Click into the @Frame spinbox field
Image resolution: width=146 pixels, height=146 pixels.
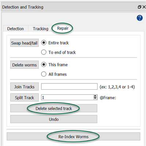point(67,97)
